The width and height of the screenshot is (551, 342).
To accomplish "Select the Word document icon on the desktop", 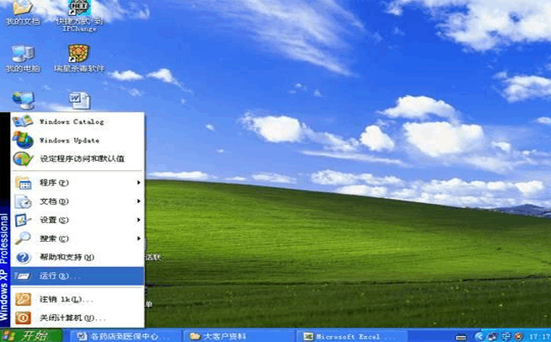I will (x=79, y=101).
